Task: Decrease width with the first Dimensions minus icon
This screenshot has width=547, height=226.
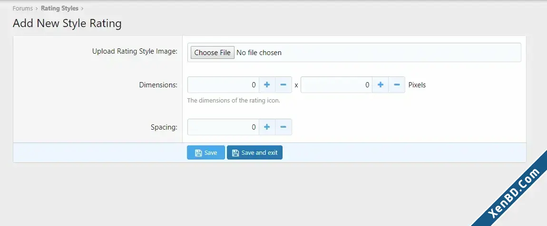Action: click(283, 85)
